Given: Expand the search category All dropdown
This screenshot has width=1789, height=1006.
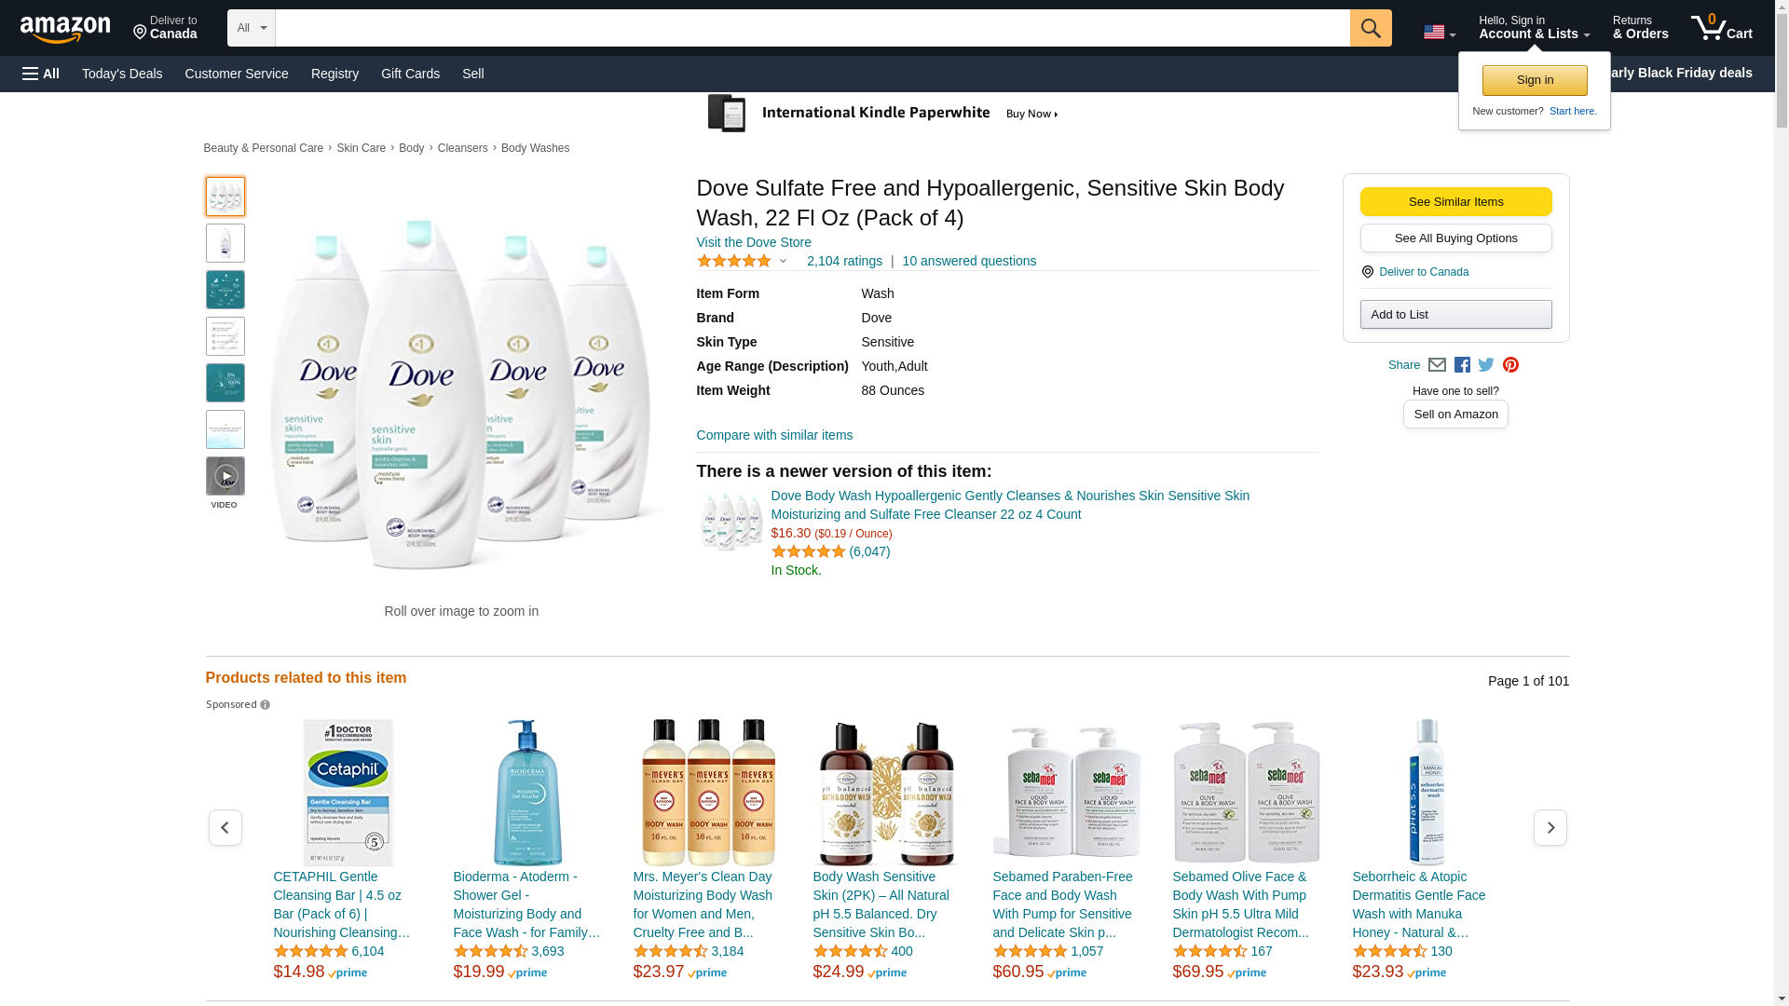Looking at the screenshot, I should (252, 28).
